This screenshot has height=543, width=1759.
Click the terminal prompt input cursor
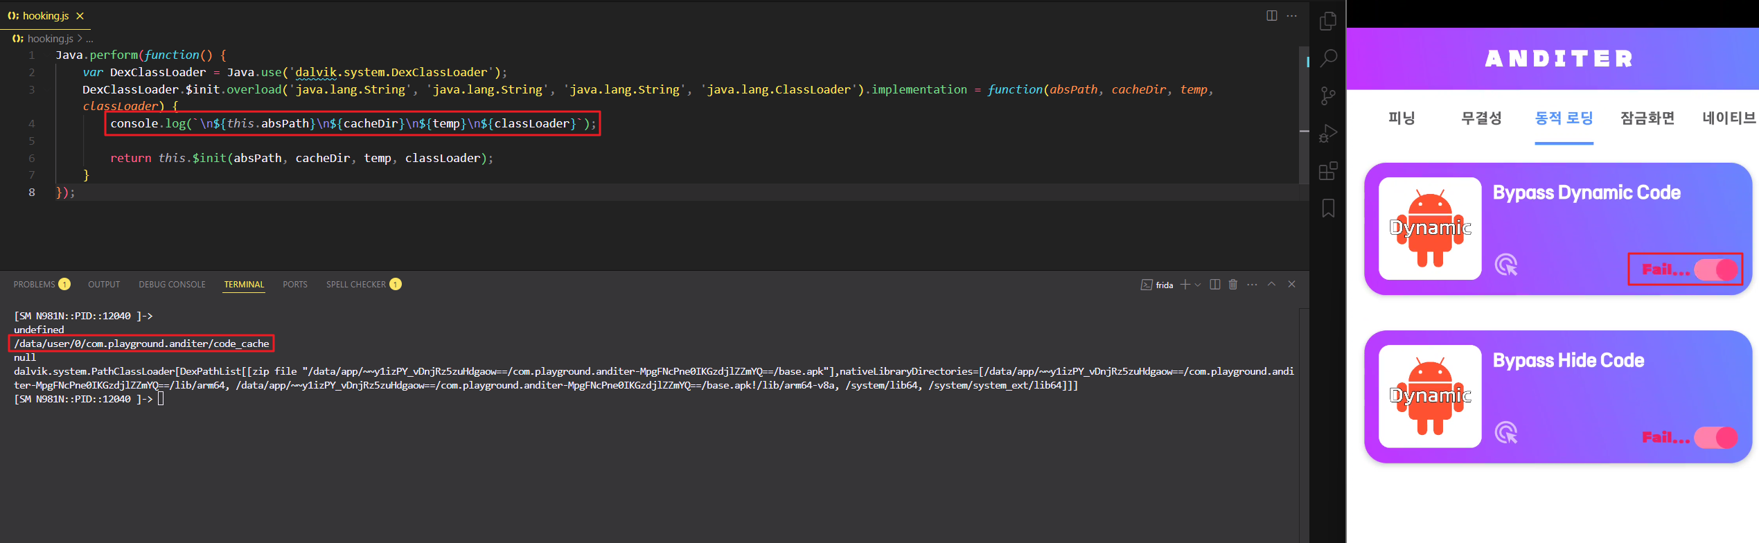tap(161, 399)
